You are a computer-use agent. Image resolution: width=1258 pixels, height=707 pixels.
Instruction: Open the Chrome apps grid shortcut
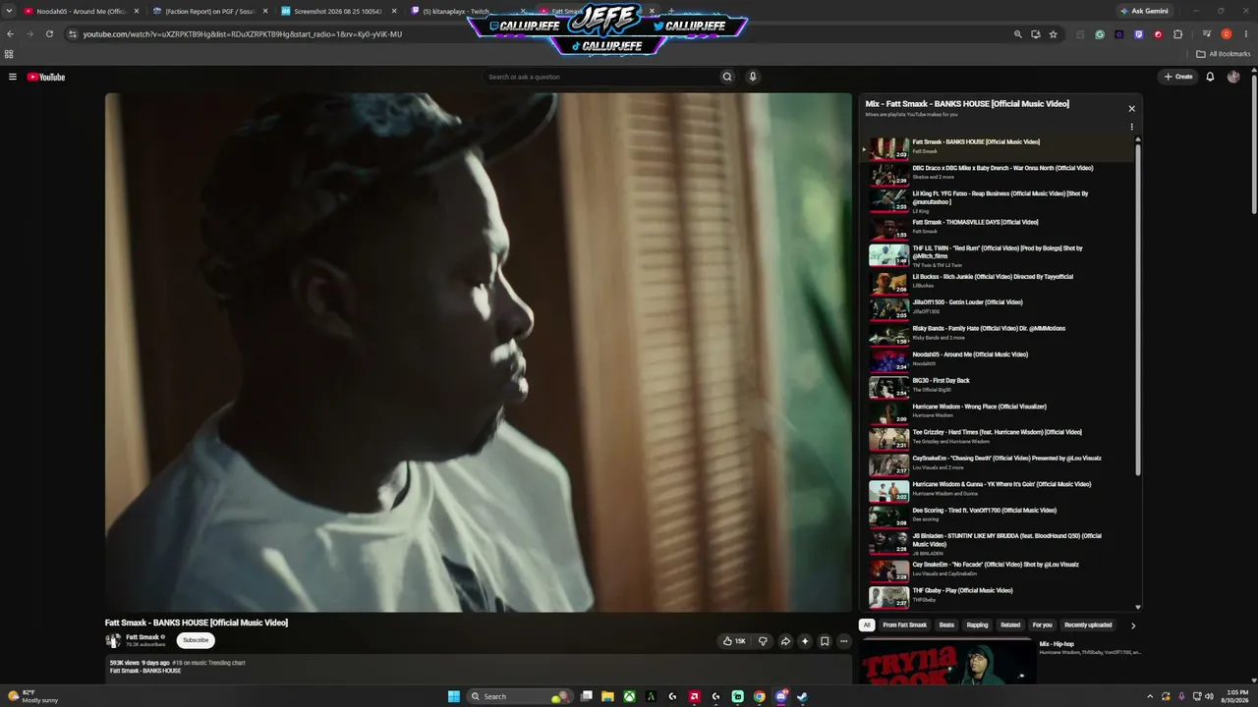[x=9, y=54]
